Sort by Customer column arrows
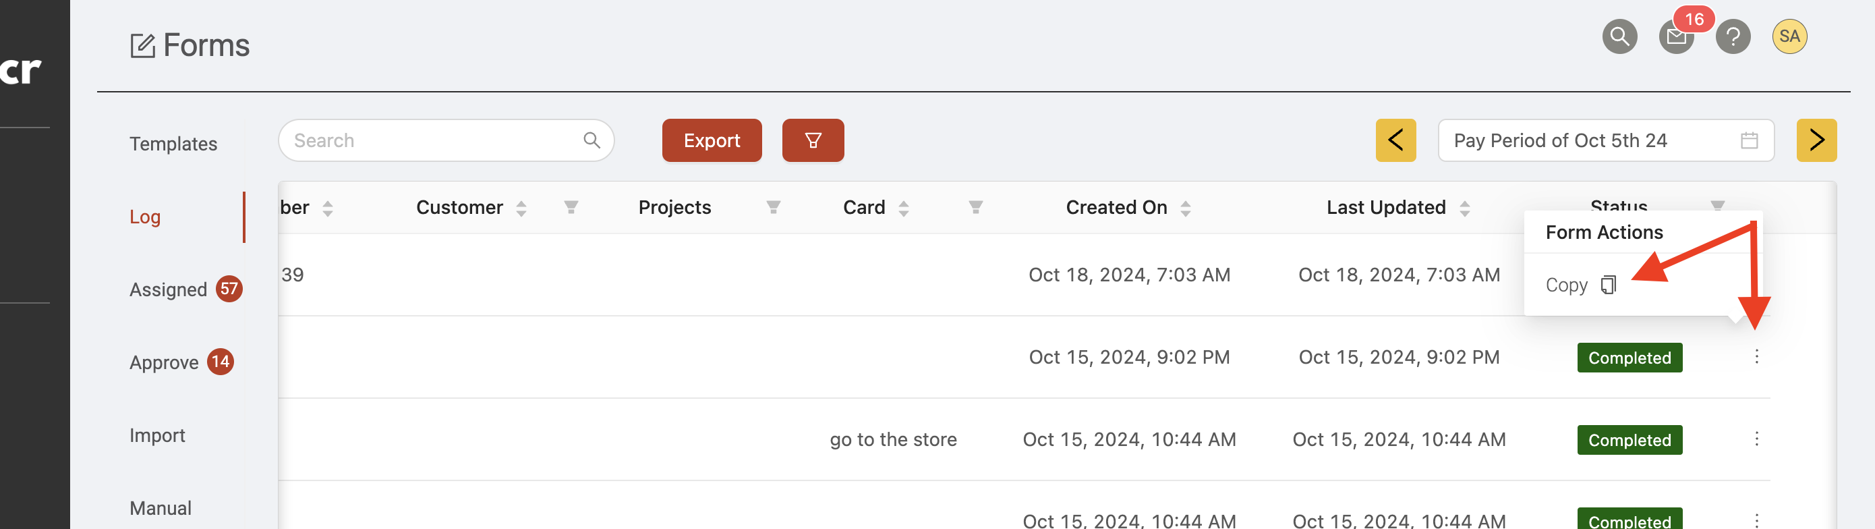The height and width of the screenshot is (529, 1875). pyautogui.click(x=521, y=208)
